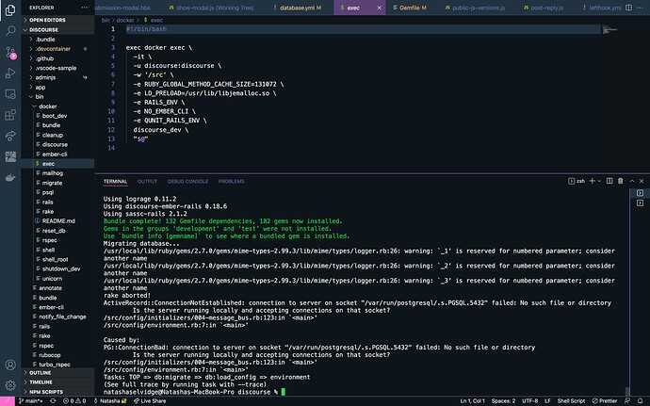This screenshot has width=650, height=406.
Task: Show errors and warnings count in status bar
Action: [x=74, y=401]
